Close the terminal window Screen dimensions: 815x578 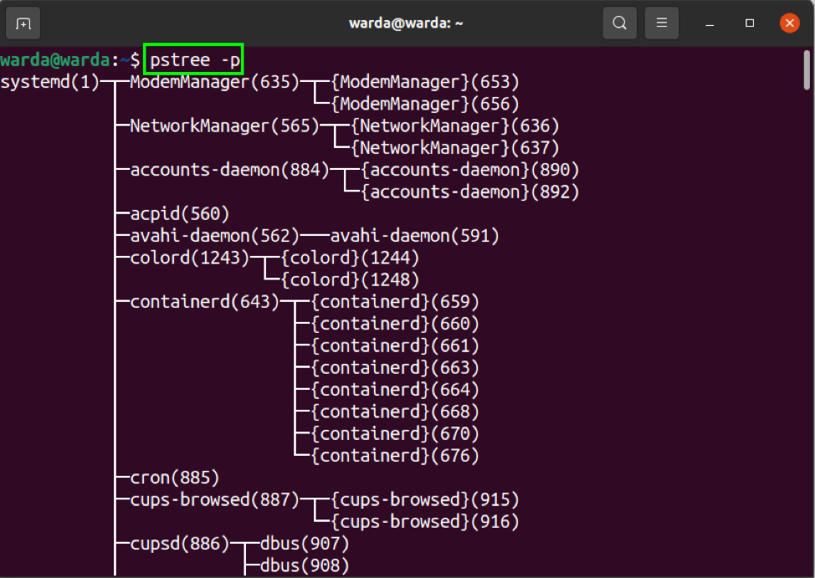click(x=790, y=23)
